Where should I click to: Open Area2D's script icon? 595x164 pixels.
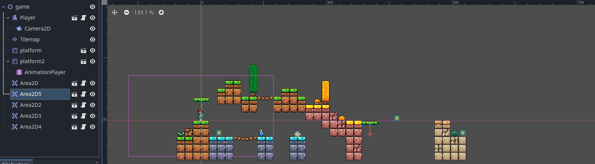83,83
